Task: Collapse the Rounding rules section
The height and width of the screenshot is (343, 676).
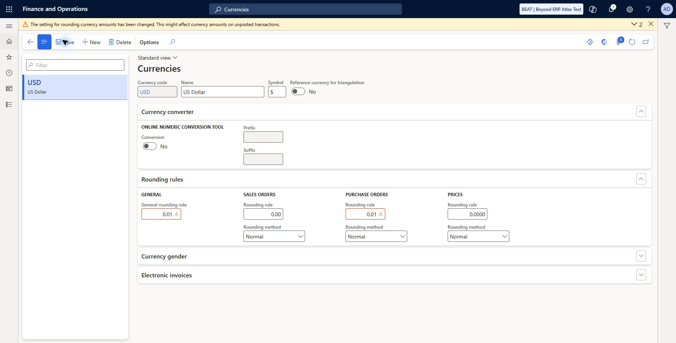Action: tap(641, 179)
